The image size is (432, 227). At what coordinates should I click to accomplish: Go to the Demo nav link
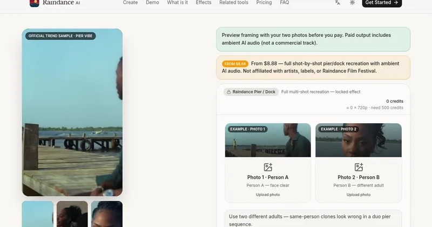[x=152, y=3]
